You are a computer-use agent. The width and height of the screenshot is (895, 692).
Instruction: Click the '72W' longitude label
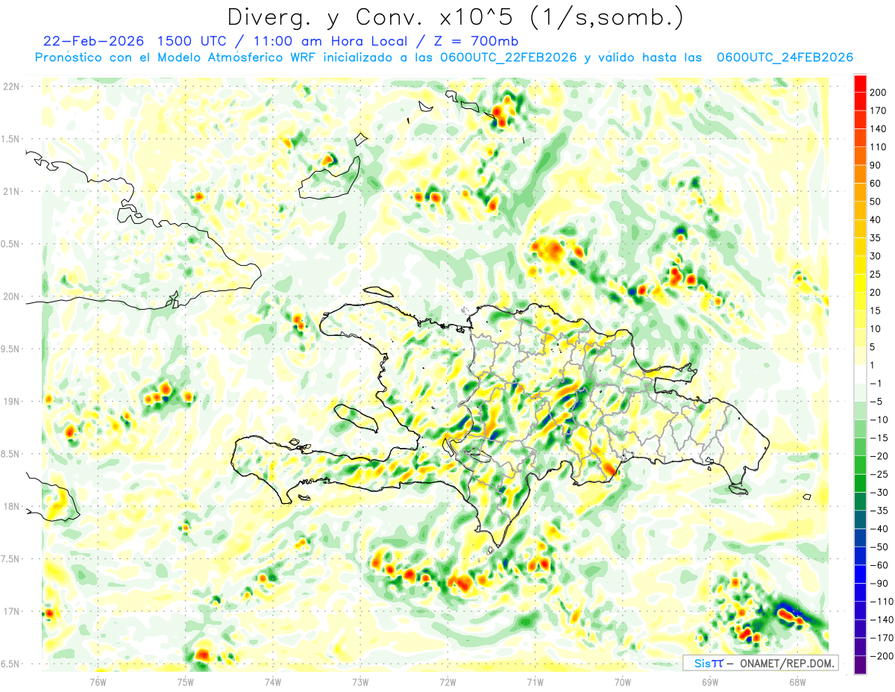click(447, 682)
